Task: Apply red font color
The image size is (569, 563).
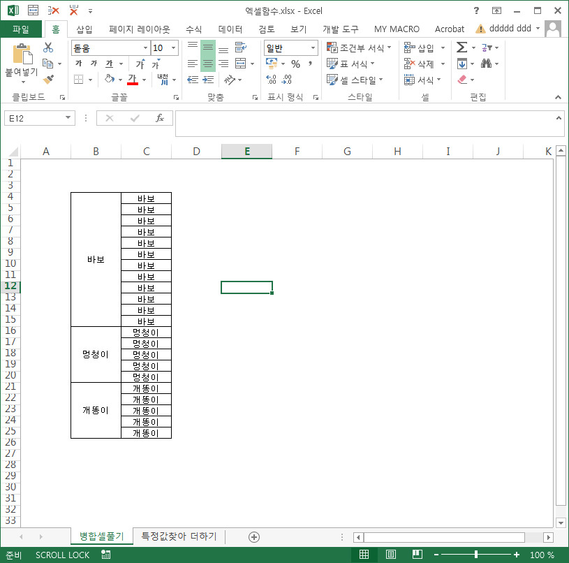Action: point(133,79)
